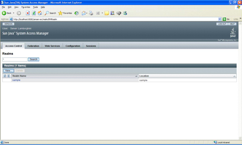The image size is (242, 145).
Task: Open the Help menu in the menu bar
Action: coord(43,7)
